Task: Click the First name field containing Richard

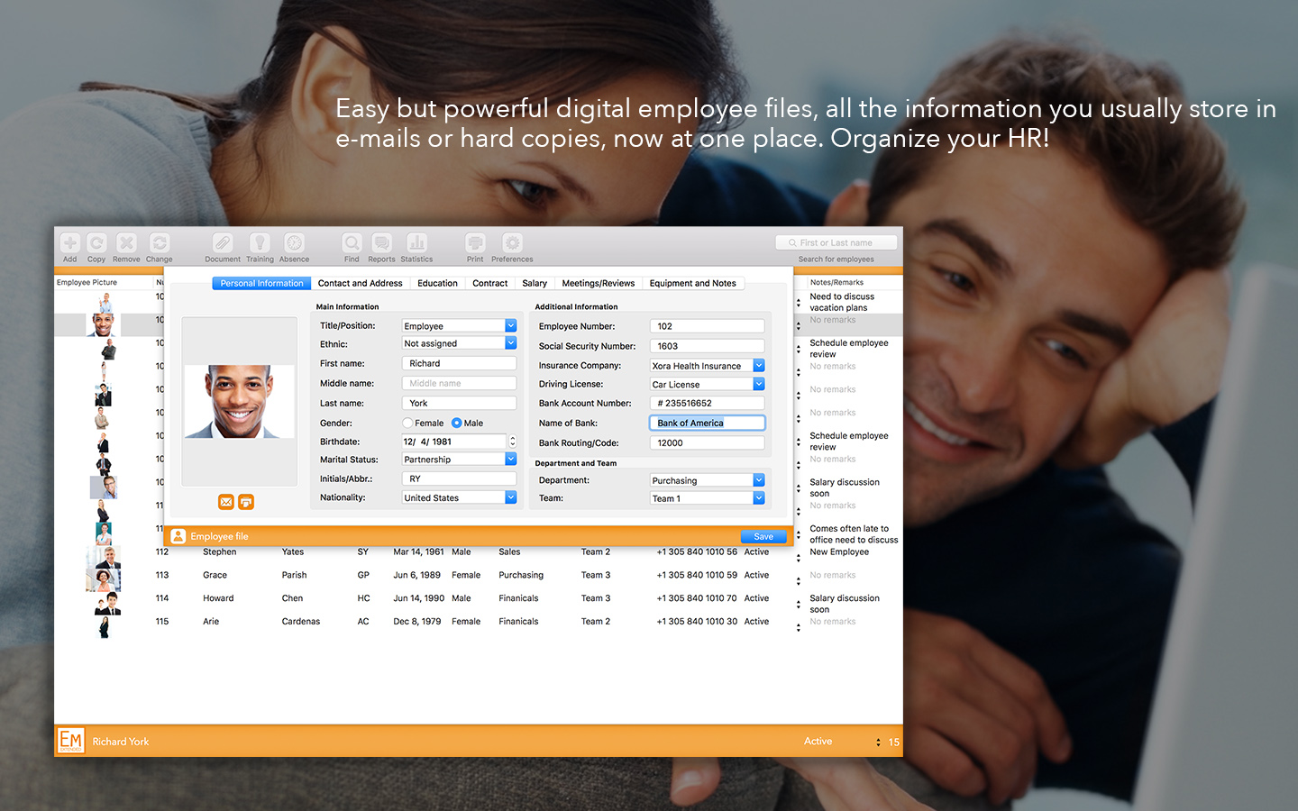Action: click(459, 363)
